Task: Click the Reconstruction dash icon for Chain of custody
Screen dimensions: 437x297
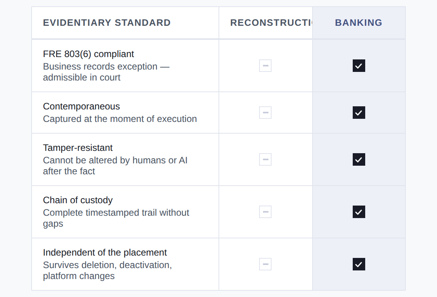Action: point(265,212)
